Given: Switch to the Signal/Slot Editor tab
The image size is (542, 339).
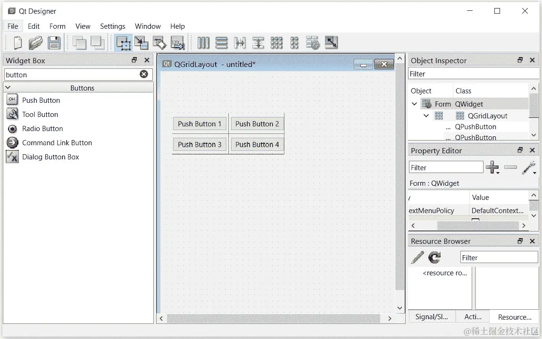Looking at the screenshot, I should [432, 317].
